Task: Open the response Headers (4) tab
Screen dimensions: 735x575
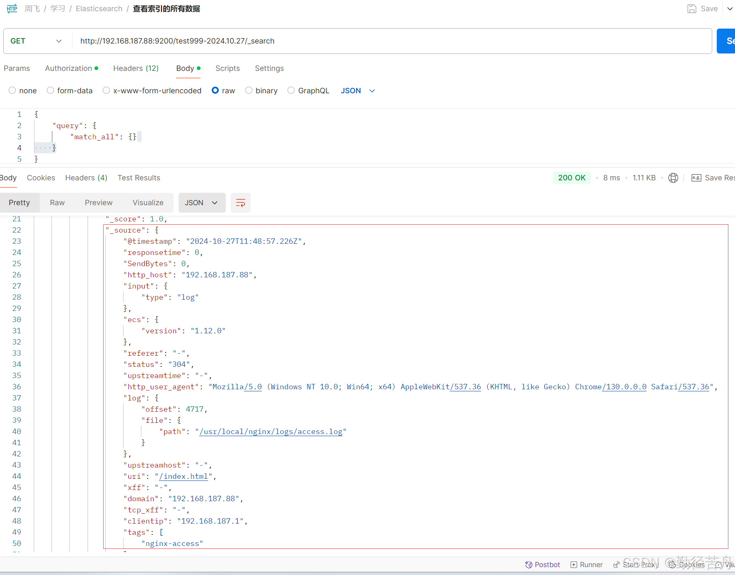Action: pyautogui.click(x=86, y=178)
